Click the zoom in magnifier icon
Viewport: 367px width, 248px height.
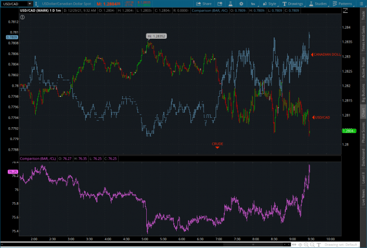coord(306,244)
